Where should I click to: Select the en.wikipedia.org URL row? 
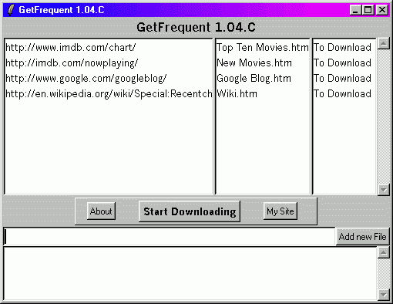[109, 94]
